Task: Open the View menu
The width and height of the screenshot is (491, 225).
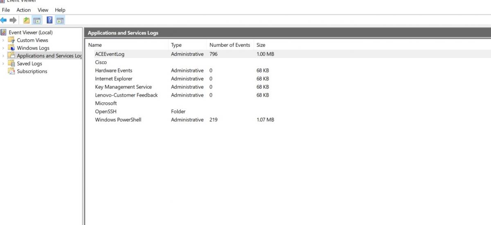Action: tap(43, 10)
